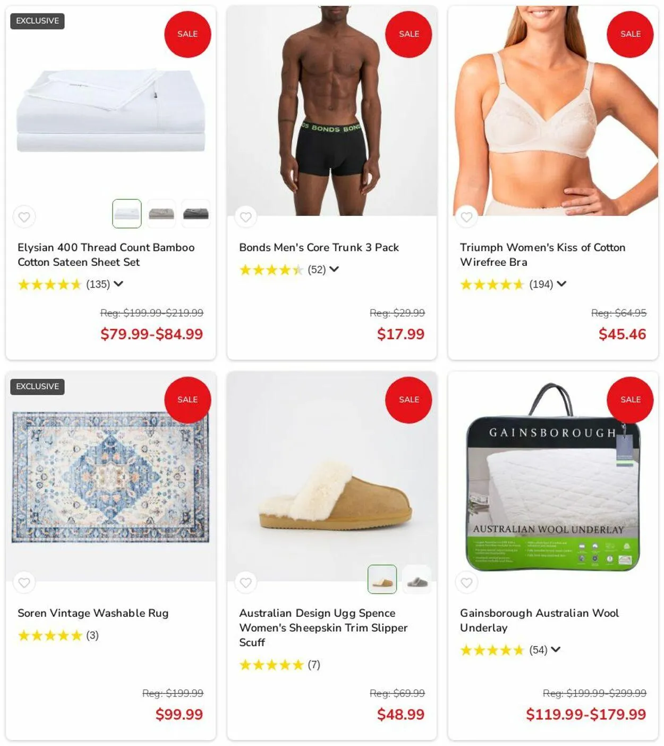Expand Gainsborough Underlay 54 reviews chevron
This screenshot has height=746, width=664.
(556, 649)
